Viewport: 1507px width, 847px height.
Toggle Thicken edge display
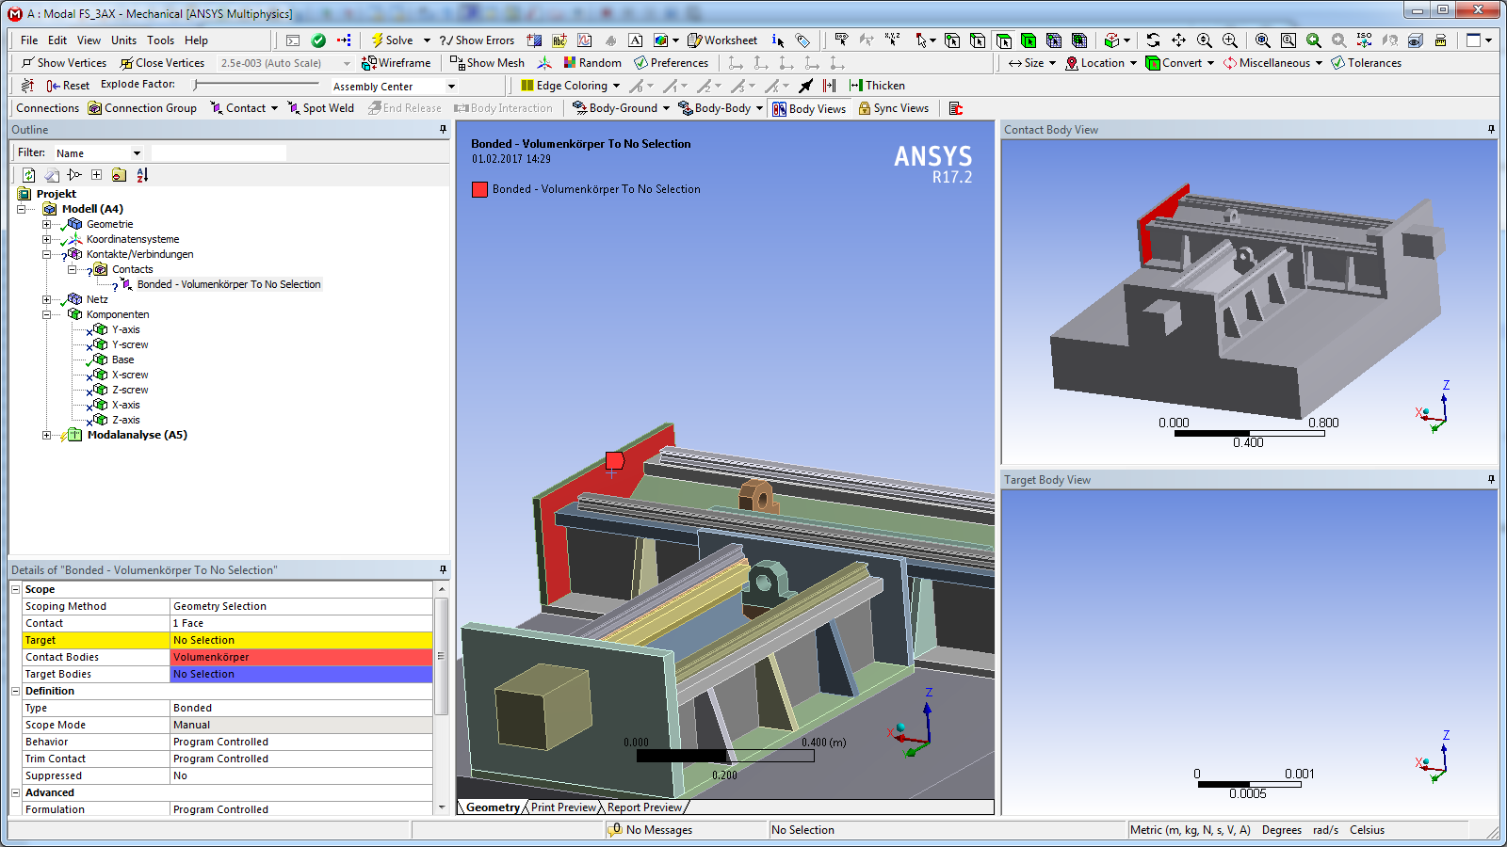[877, 86]
